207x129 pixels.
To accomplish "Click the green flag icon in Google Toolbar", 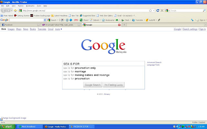I will pos(117,20).
